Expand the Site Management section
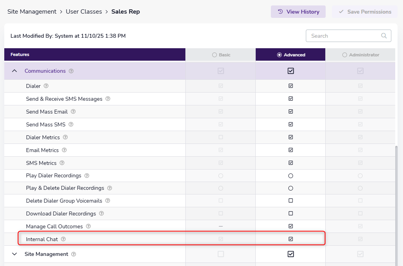The width and height of the screenshot is (403, 266). coord(15,254)
